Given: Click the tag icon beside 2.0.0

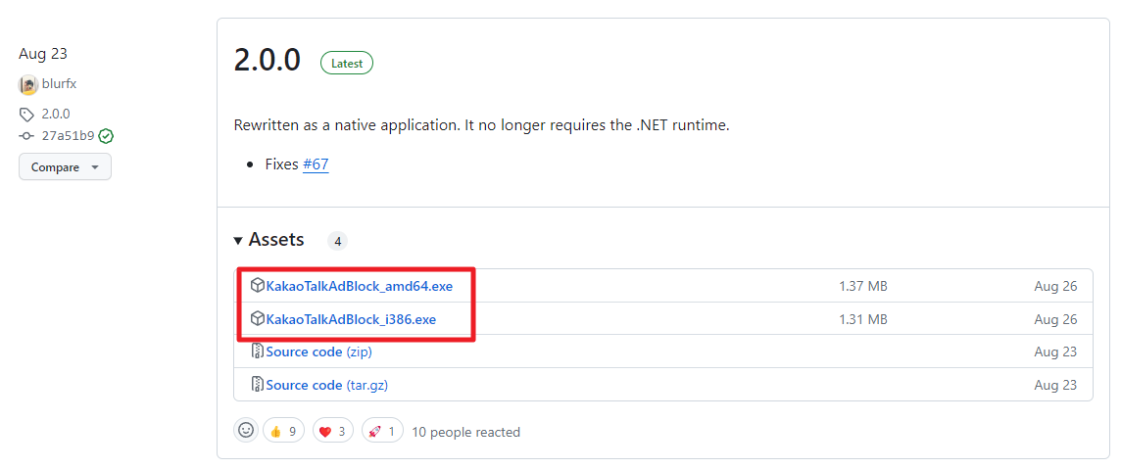Looking at the screenshot, I should click(26, 115).
